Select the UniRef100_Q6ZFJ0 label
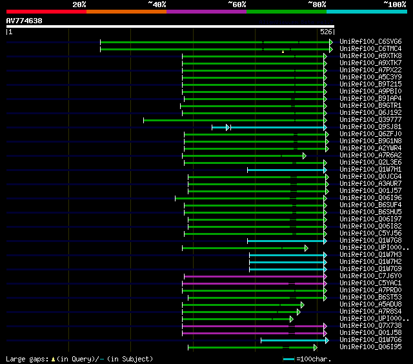413x364 pixels. pyautogui.click(x=370, y=134)
